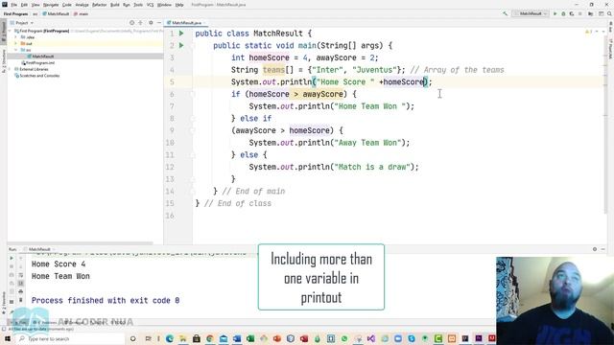Open the Edit menu
The image size is (614, 345).
24,5
